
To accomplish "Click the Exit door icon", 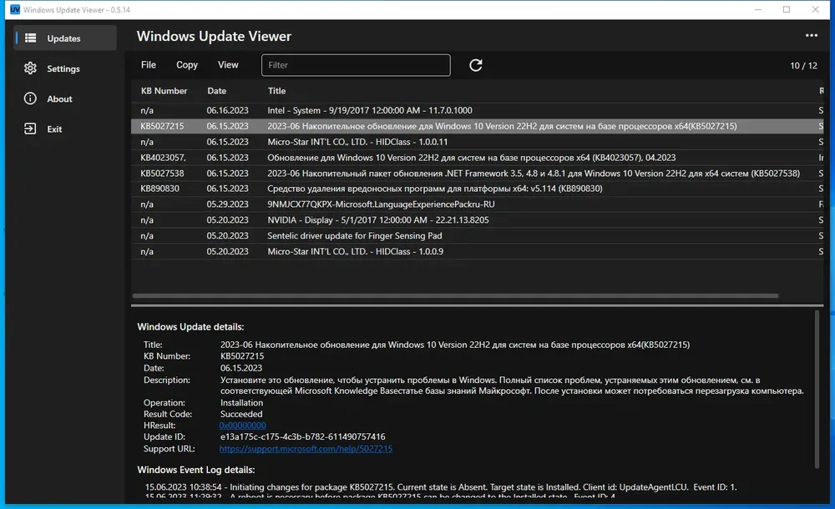I will [30, 129].
